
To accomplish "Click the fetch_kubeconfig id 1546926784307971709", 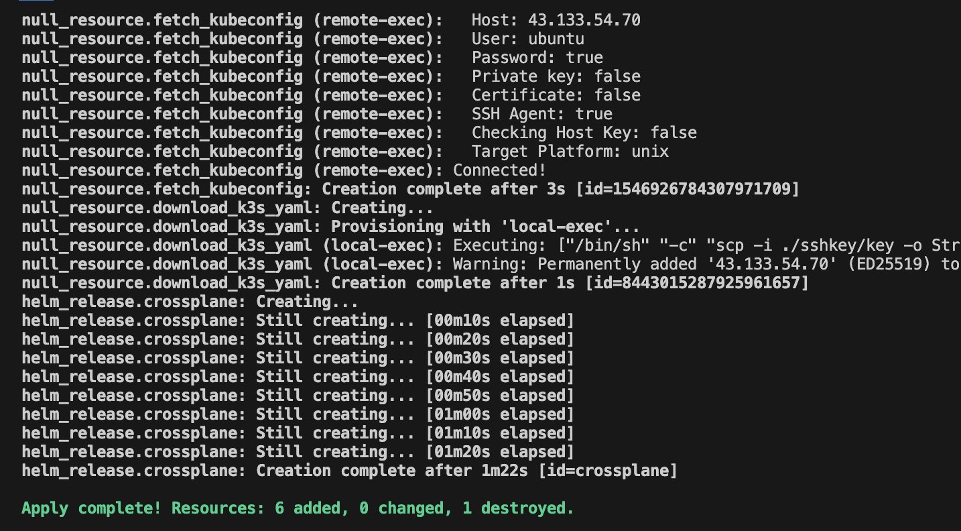I will tap(704, 189).
